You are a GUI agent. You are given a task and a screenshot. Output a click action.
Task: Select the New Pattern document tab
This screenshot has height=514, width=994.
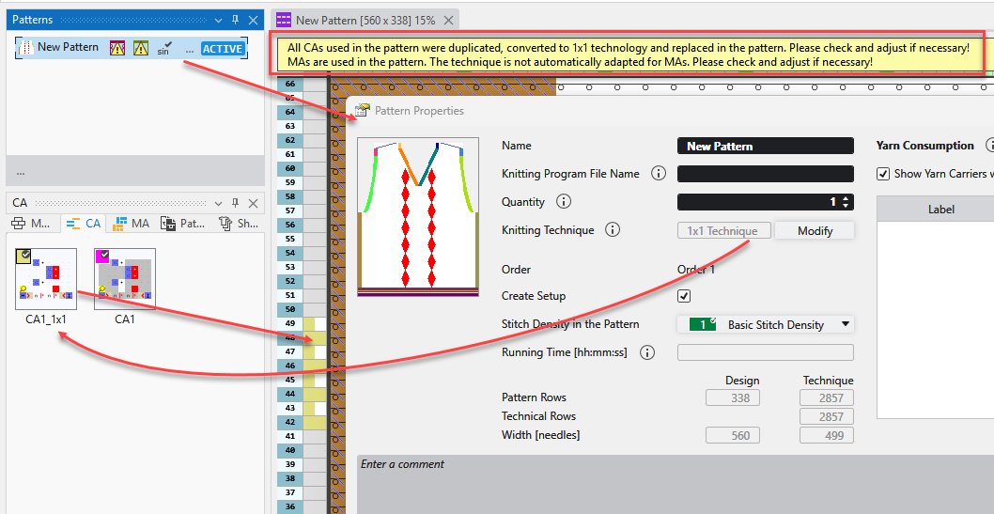coord(355,20)
